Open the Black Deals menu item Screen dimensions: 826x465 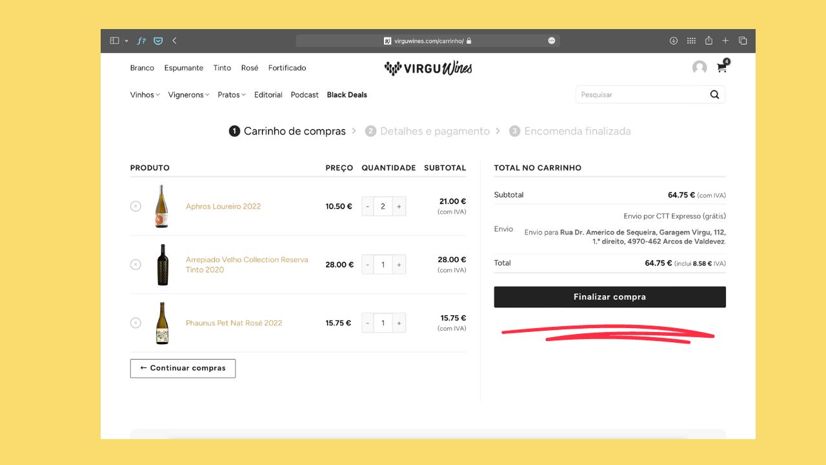coord(347,95)
